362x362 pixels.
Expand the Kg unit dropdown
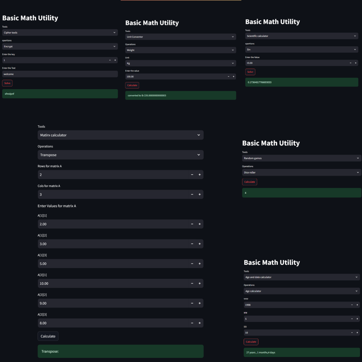[x=180, y=63]
